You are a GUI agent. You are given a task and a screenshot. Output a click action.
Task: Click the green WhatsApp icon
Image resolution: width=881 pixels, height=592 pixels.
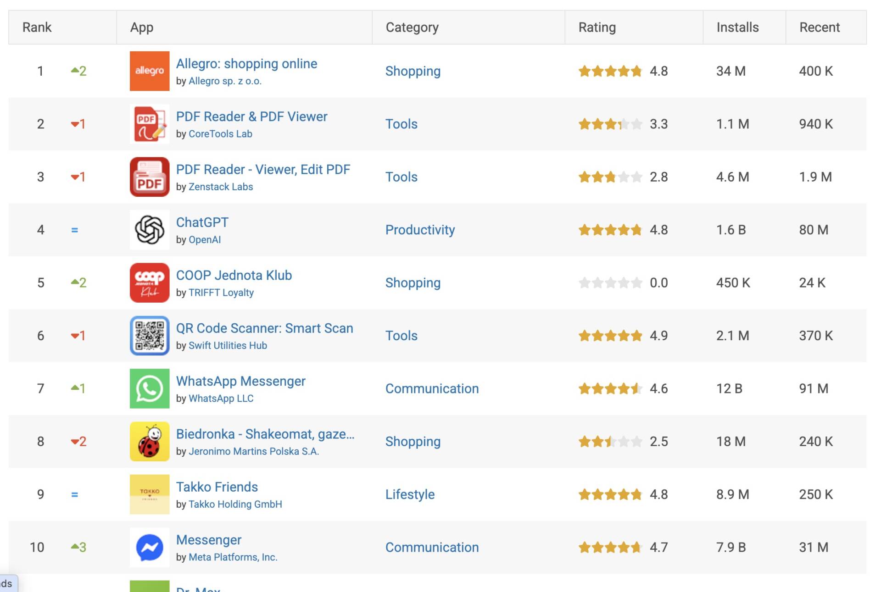[150, 388]
